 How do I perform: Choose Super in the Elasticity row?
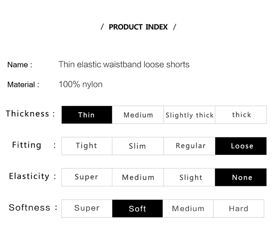(x=87, y=177)
